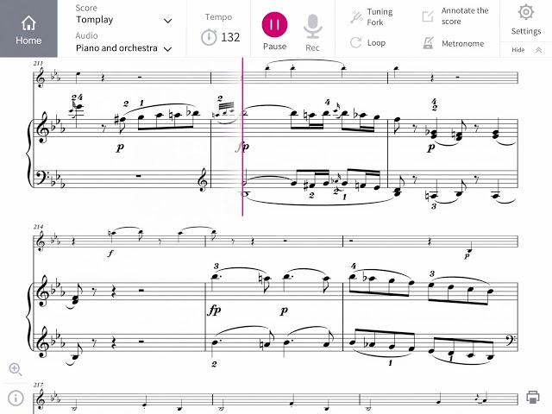Pause the playback
This screenshot has width=552, height=414.
(x=274, y=25)
